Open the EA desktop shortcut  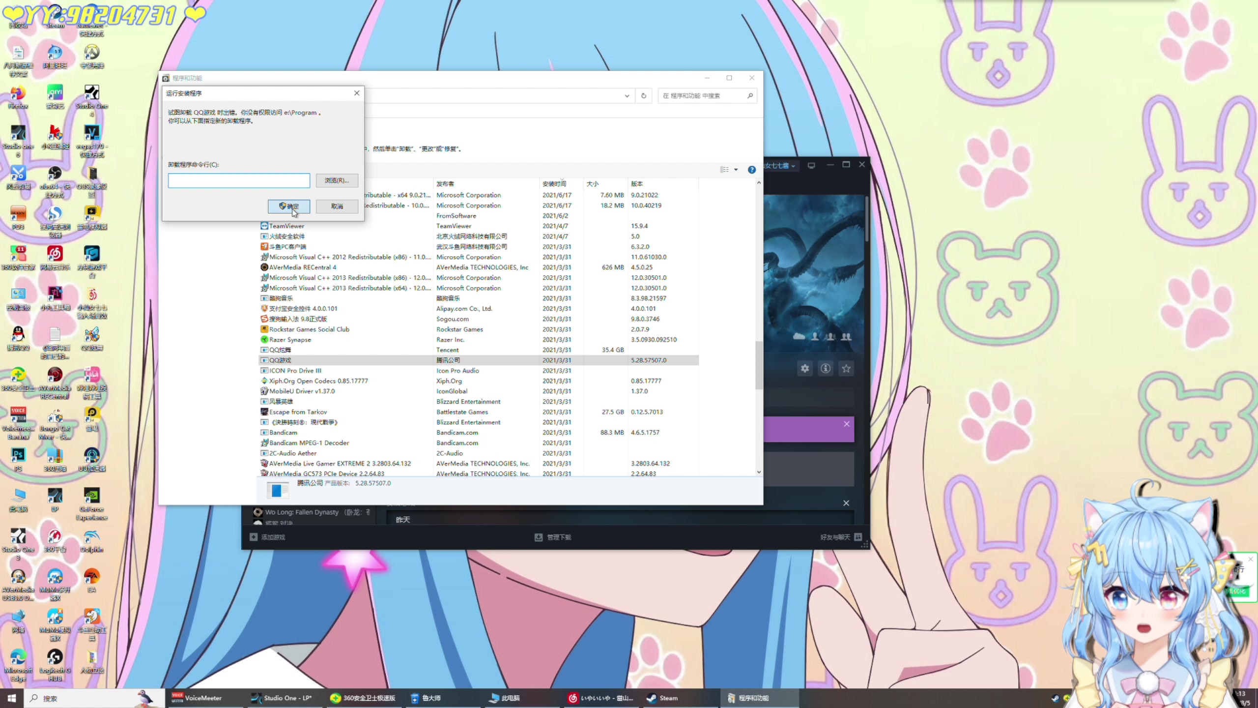[92, 581]
